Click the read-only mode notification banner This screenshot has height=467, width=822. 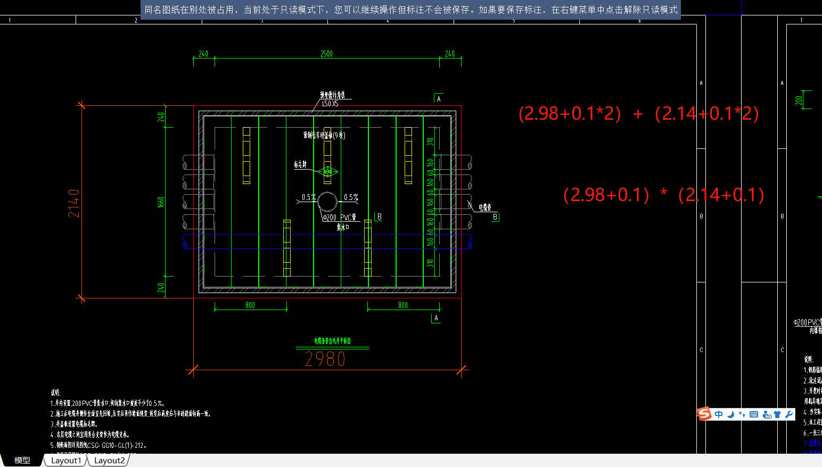pos(411,10)
